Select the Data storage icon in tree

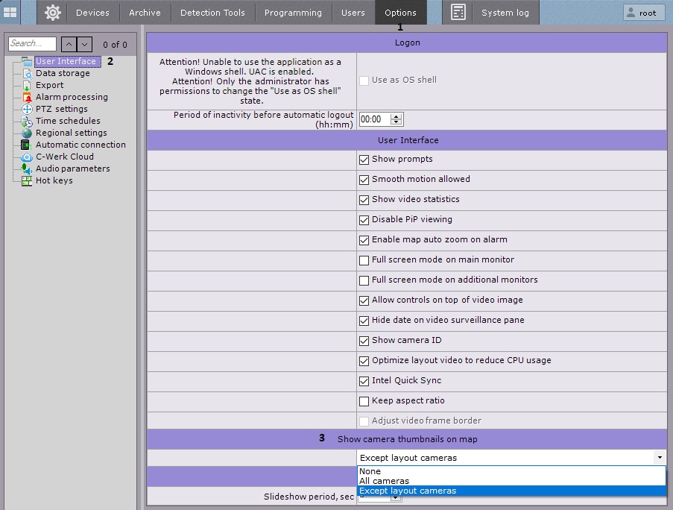tap(27, 73)
